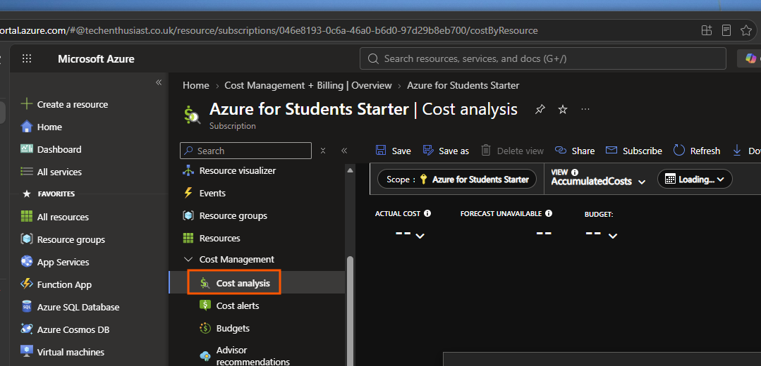The width and height of the screenshot is (761, 366).
Task: Open Budgets menu item
Action: pos(225,328)
